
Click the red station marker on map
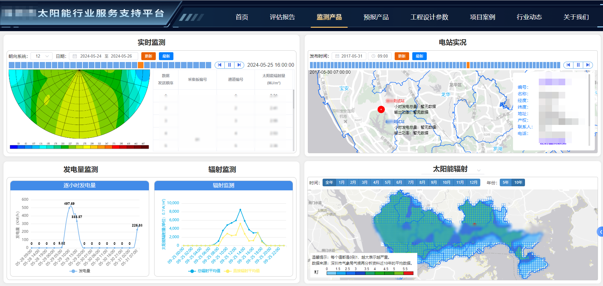click(x=381, y=109)
